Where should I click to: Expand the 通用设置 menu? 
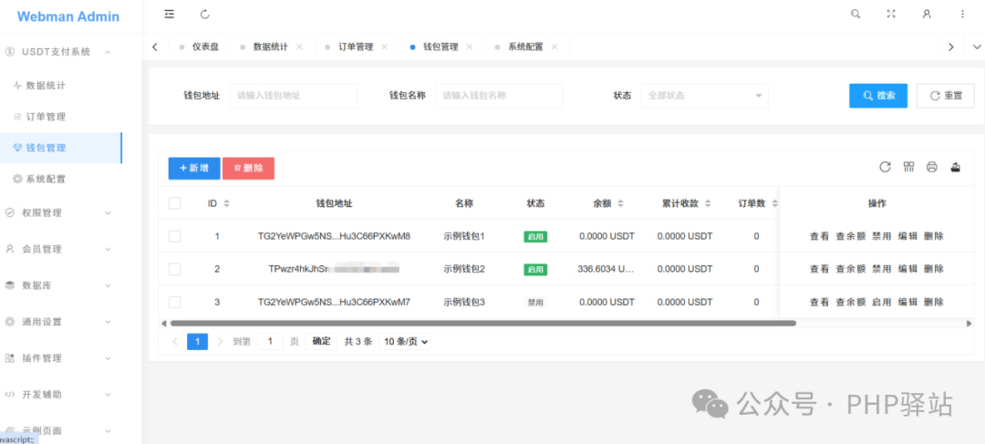(x=61, y=322)
